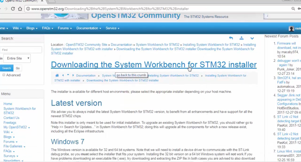Screen dimensions: 301x162
Task: Open the Entire Site dropdown
Action: (17, 58)
